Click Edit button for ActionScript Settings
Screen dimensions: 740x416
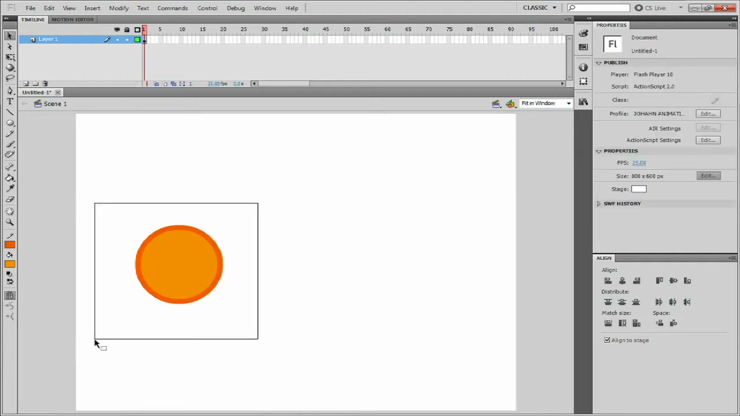708,140
